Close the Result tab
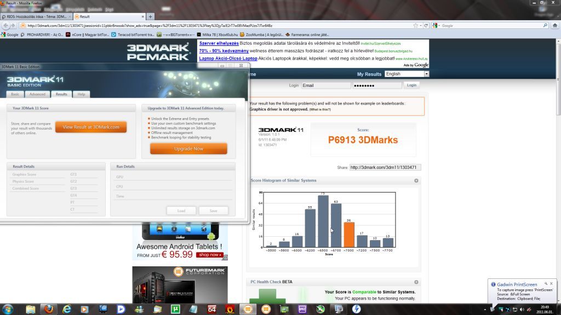The image size is (561, 315). coord(143,16)
